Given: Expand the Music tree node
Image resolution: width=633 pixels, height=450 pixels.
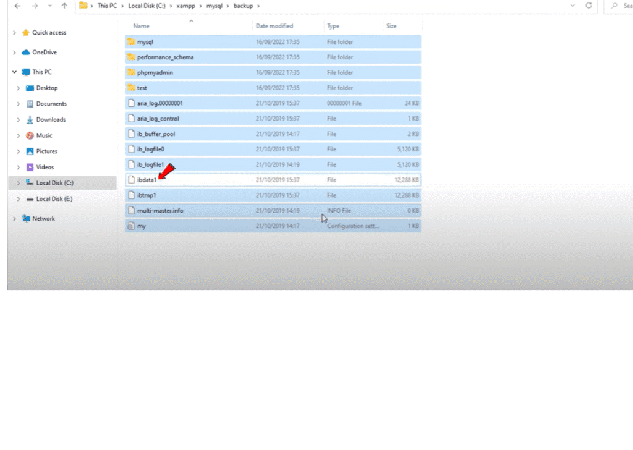Looking at the screenshot, I should coord(18,135).
